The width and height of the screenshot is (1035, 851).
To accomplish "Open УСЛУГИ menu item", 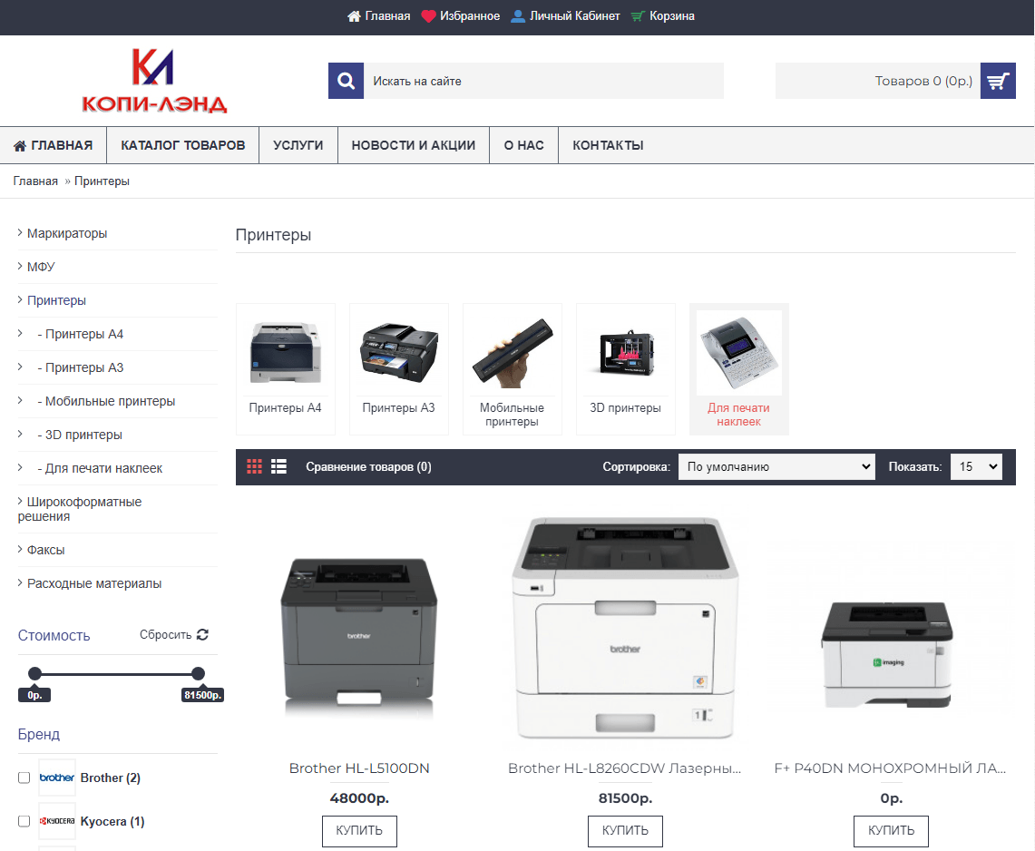I will (298, 145).
